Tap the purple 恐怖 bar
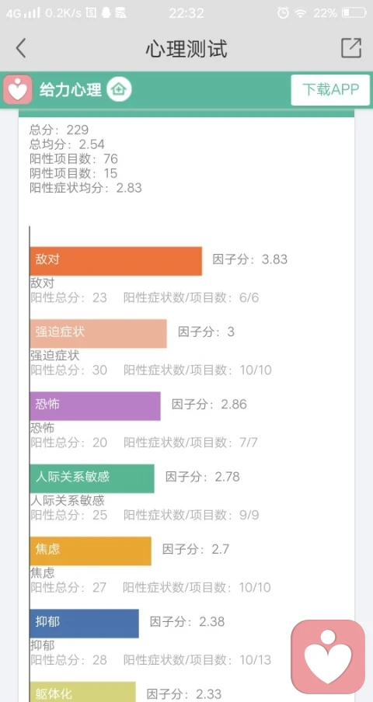This screenshot has height=702, width=373. (x=96, y=406)
